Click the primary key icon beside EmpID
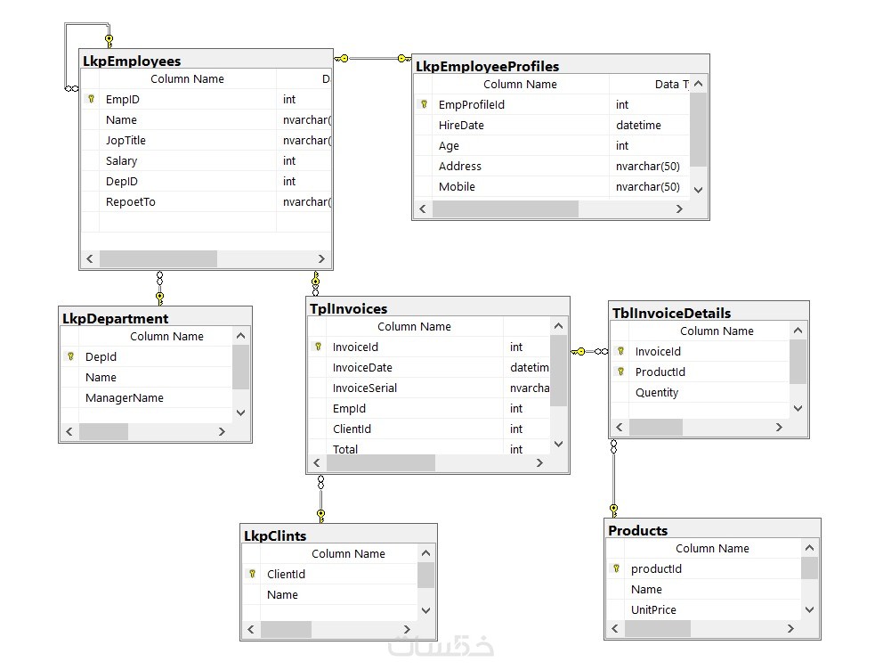Screen dimensions: 883x670 [91, 99]
